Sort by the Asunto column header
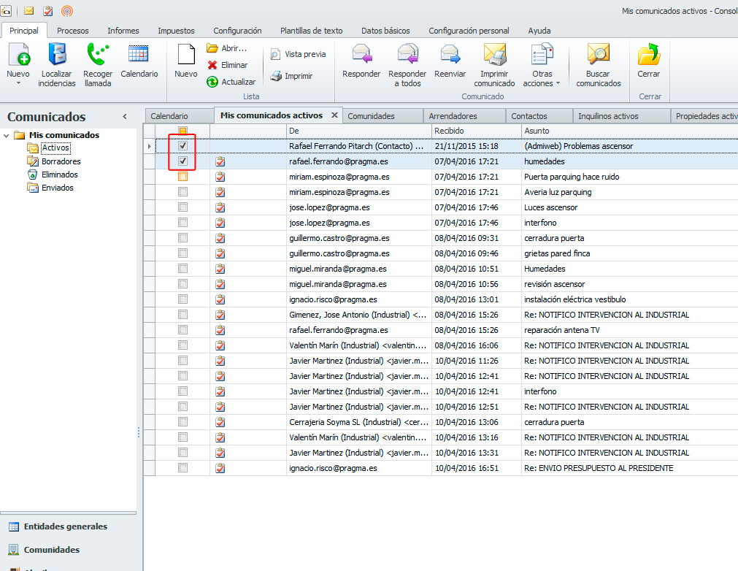This screenshot has height=571, width=738. tap(630, 131)
